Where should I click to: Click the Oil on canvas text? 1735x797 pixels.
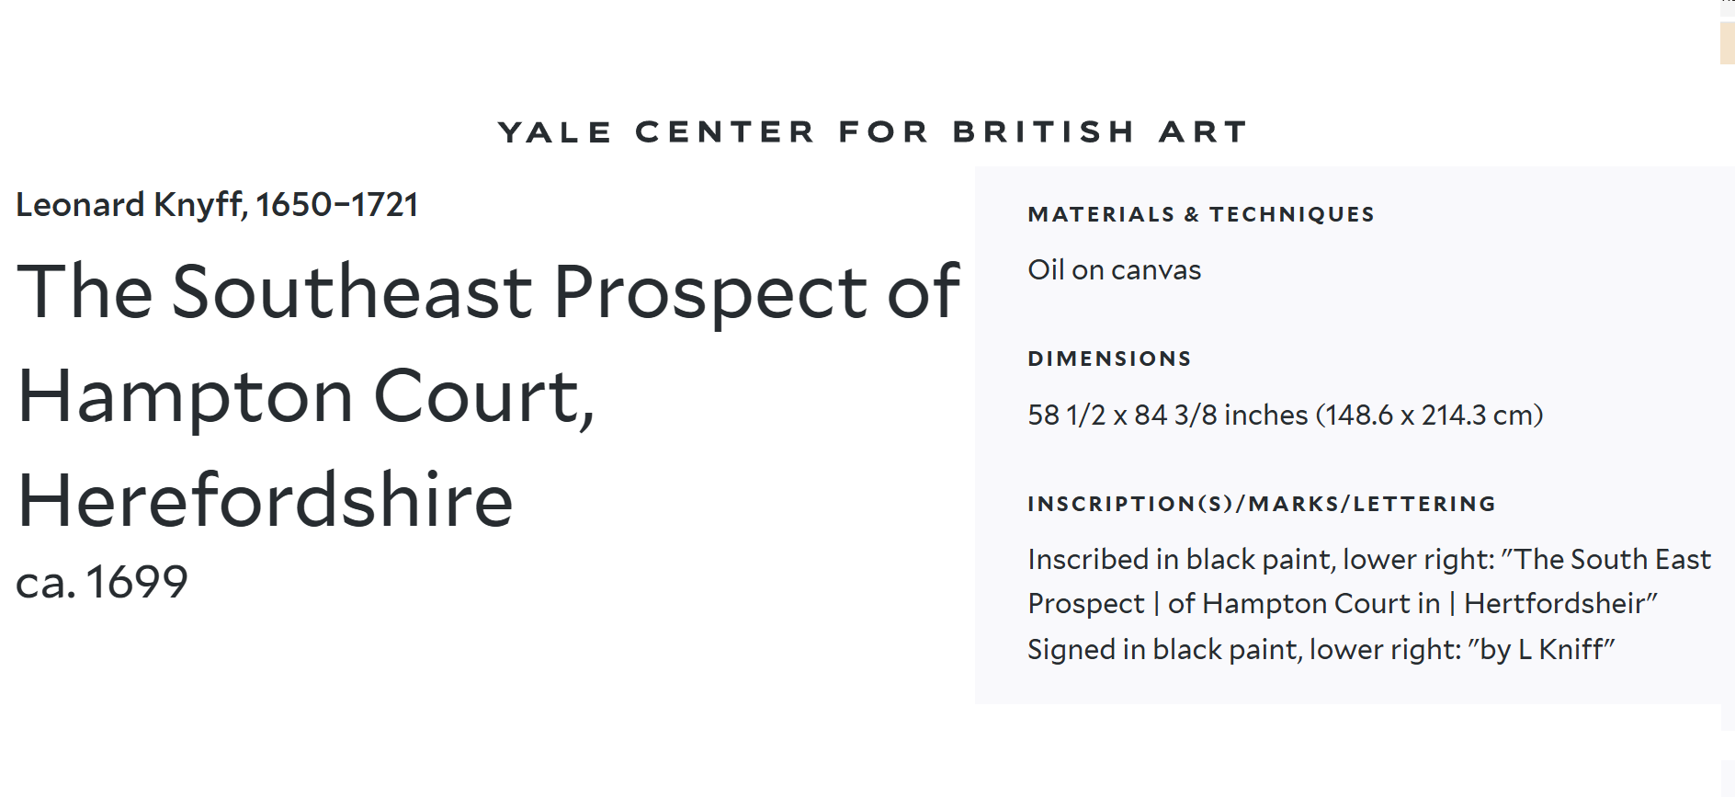[x=1114, y=270]
